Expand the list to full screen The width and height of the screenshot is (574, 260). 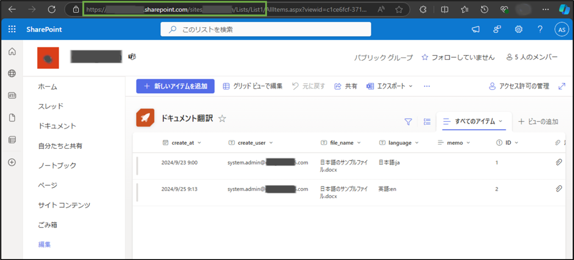pyautogui.click(x=562, y=86)
